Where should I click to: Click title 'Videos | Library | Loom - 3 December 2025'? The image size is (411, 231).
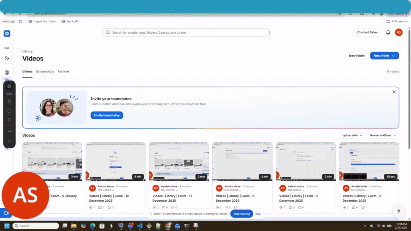299,198
